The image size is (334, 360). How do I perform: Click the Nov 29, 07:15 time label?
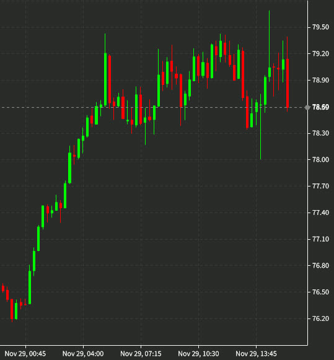[141, 354]
